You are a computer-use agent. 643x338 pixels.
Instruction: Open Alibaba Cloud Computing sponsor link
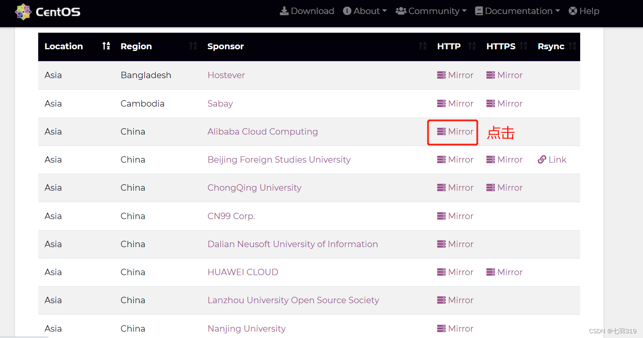point(263,132)
